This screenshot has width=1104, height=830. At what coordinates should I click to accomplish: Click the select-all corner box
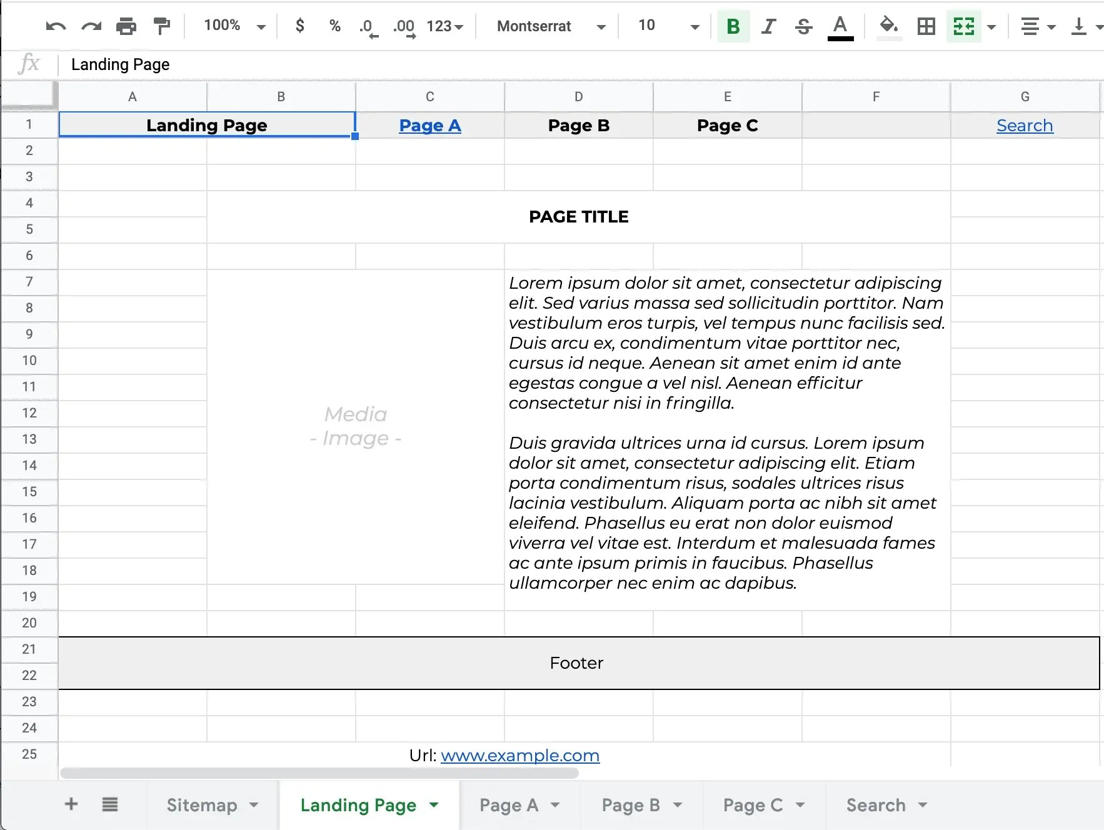pyautogui.click(x=29, y=97)
